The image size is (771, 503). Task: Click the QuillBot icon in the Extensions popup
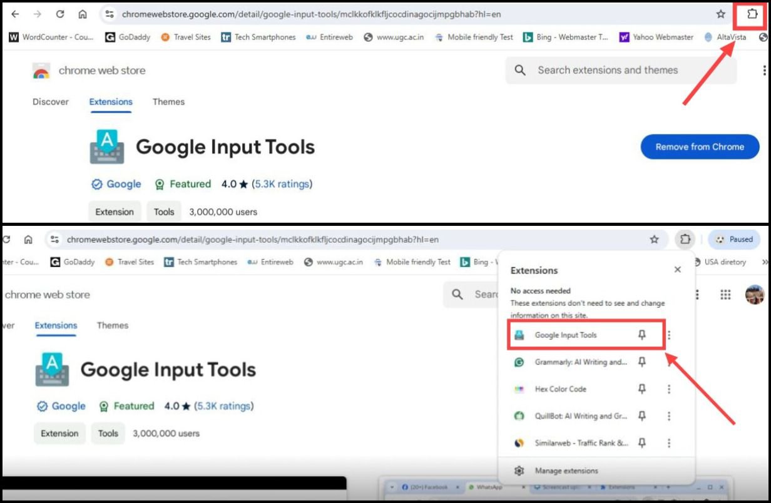tap(519, 416)
